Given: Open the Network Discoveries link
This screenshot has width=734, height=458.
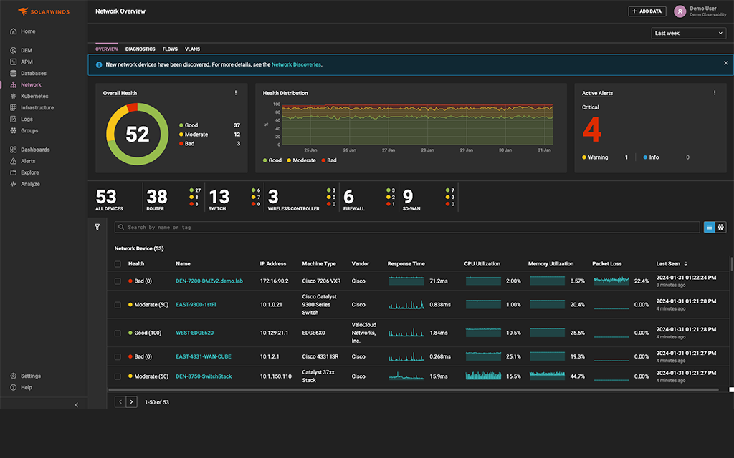Looking at the screenshot, I should tap(297, 64).
